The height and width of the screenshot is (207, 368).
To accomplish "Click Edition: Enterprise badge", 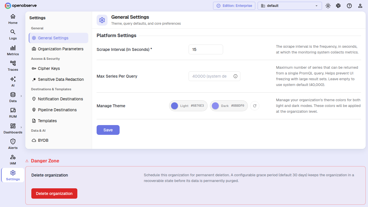I will click(234, 6).
